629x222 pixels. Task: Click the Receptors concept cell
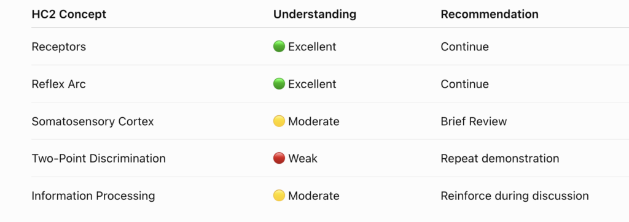[58, 47]
